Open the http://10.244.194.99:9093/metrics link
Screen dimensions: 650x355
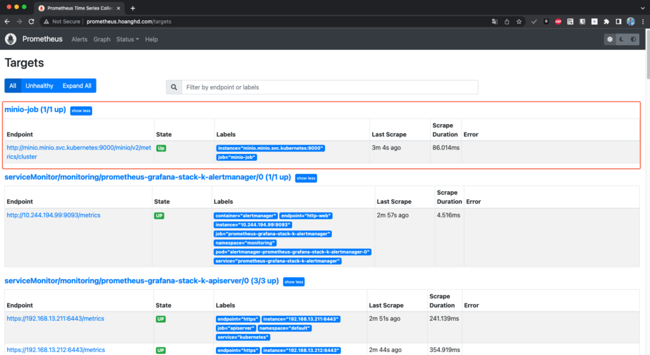click(x=53, y=215)
